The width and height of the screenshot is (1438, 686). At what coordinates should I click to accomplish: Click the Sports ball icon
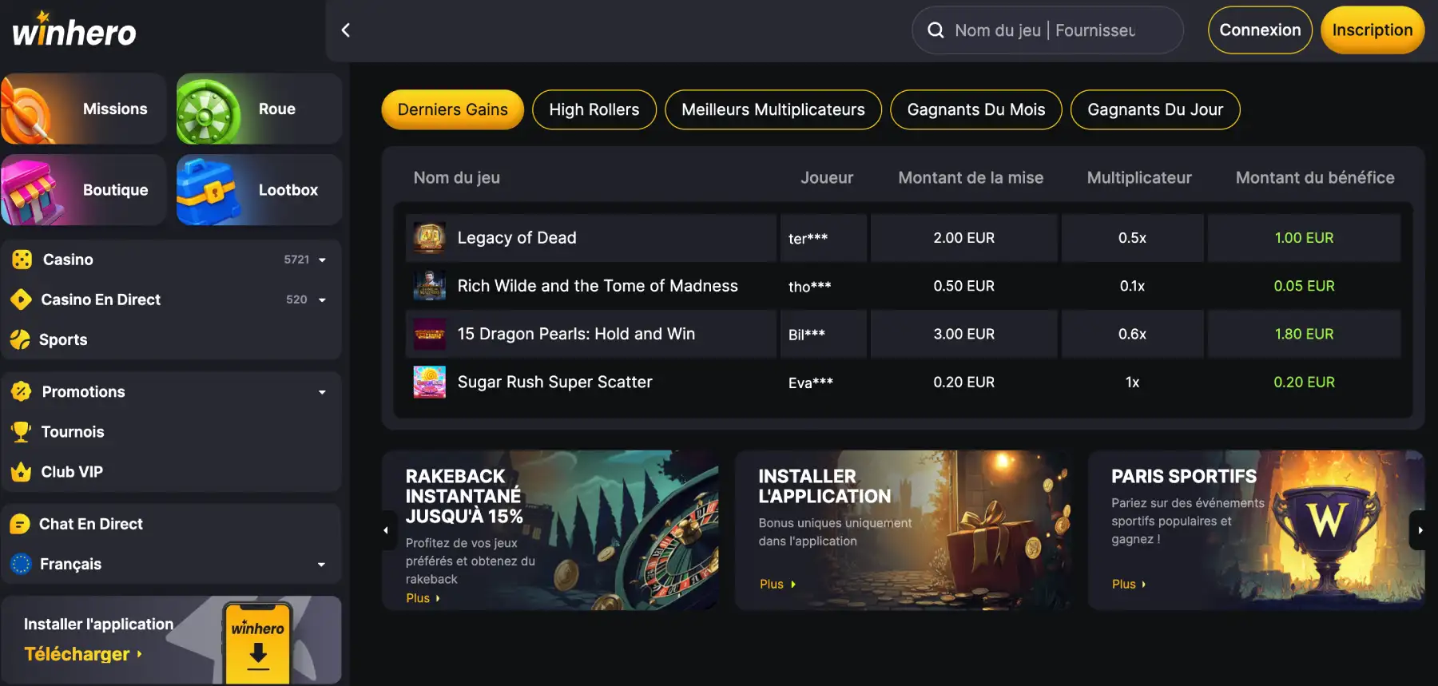click(x=20, y=339)
